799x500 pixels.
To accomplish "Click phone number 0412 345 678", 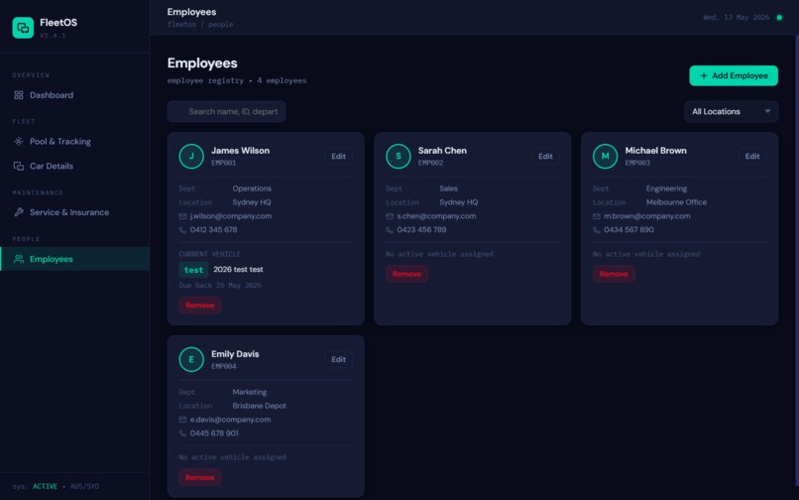I will tap(213, 229).
